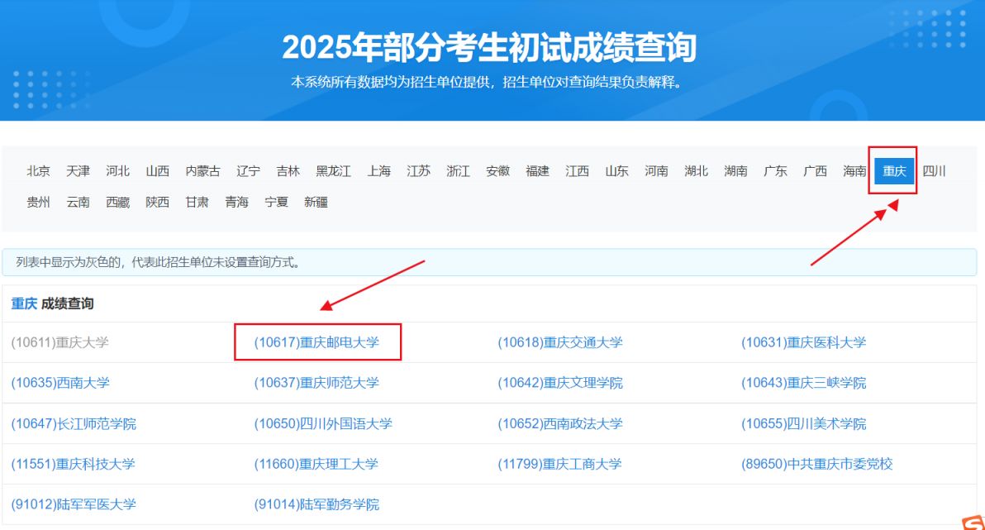Select the 湖北 province tab

pyautogui.click(x=696, y=171)
